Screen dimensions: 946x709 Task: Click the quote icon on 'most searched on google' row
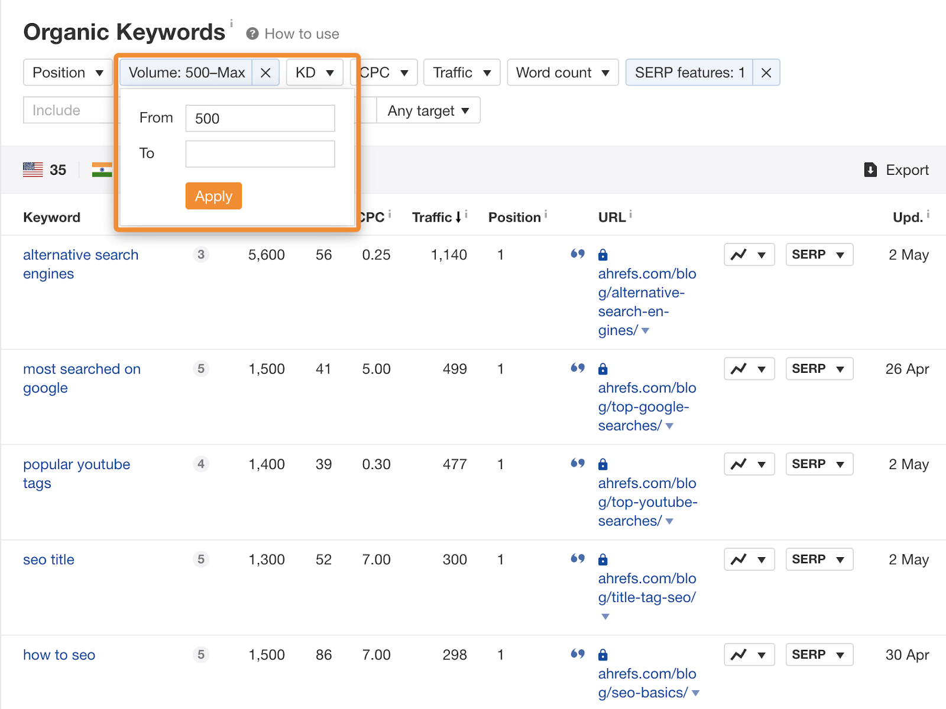[578, 369]
